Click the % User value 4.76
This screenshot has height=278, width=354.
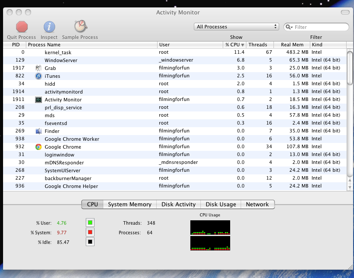click(x=62, y=223)
